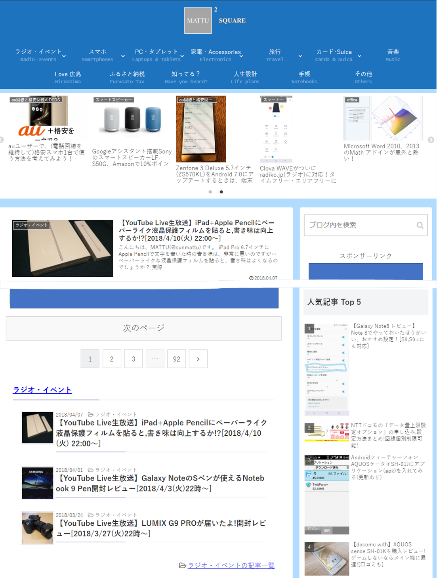The width and height of the screenshot is (437, 578).
Task: Open the 知ってる？ Have you heard? menu
Action: click(x=186, y=77)
